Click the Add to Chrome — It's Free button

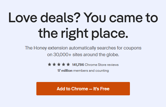(83, 89)
